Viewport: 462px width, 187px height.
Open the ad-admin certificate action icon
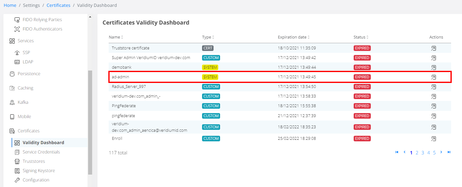point(433,77)
